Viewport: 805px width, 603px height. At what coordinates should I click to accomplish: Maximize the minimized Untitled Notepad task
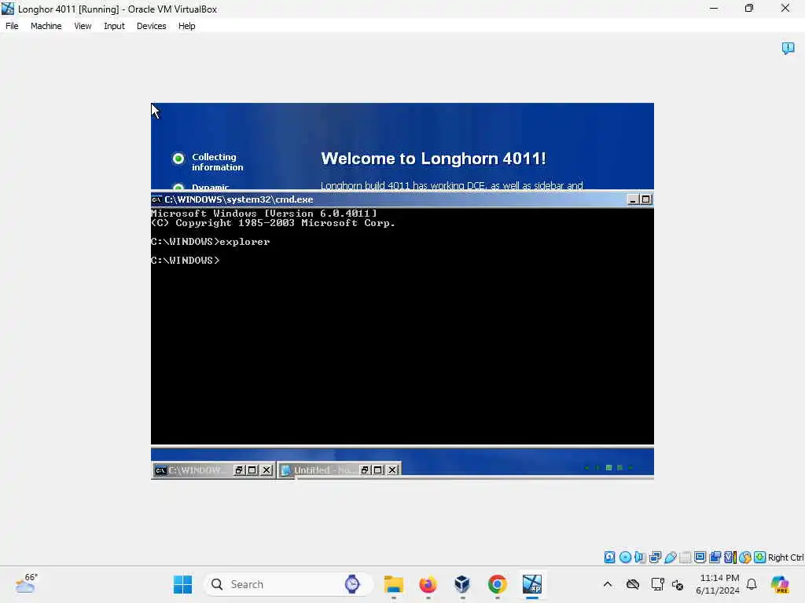378,470
